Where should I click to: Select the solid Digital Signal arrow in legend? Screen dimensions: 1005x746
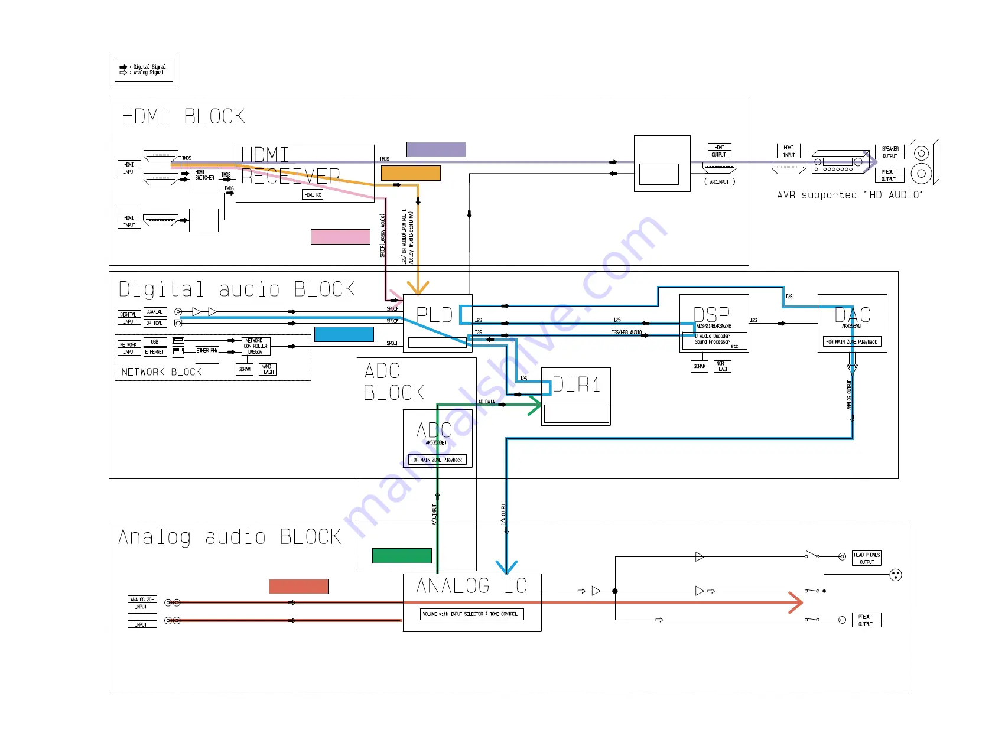coord(123,67)
